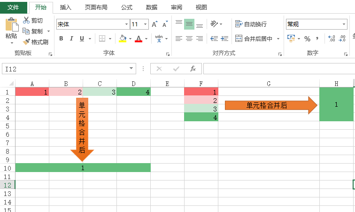Decrease decimal places
The image size is (355, 212).
[342, 39]
